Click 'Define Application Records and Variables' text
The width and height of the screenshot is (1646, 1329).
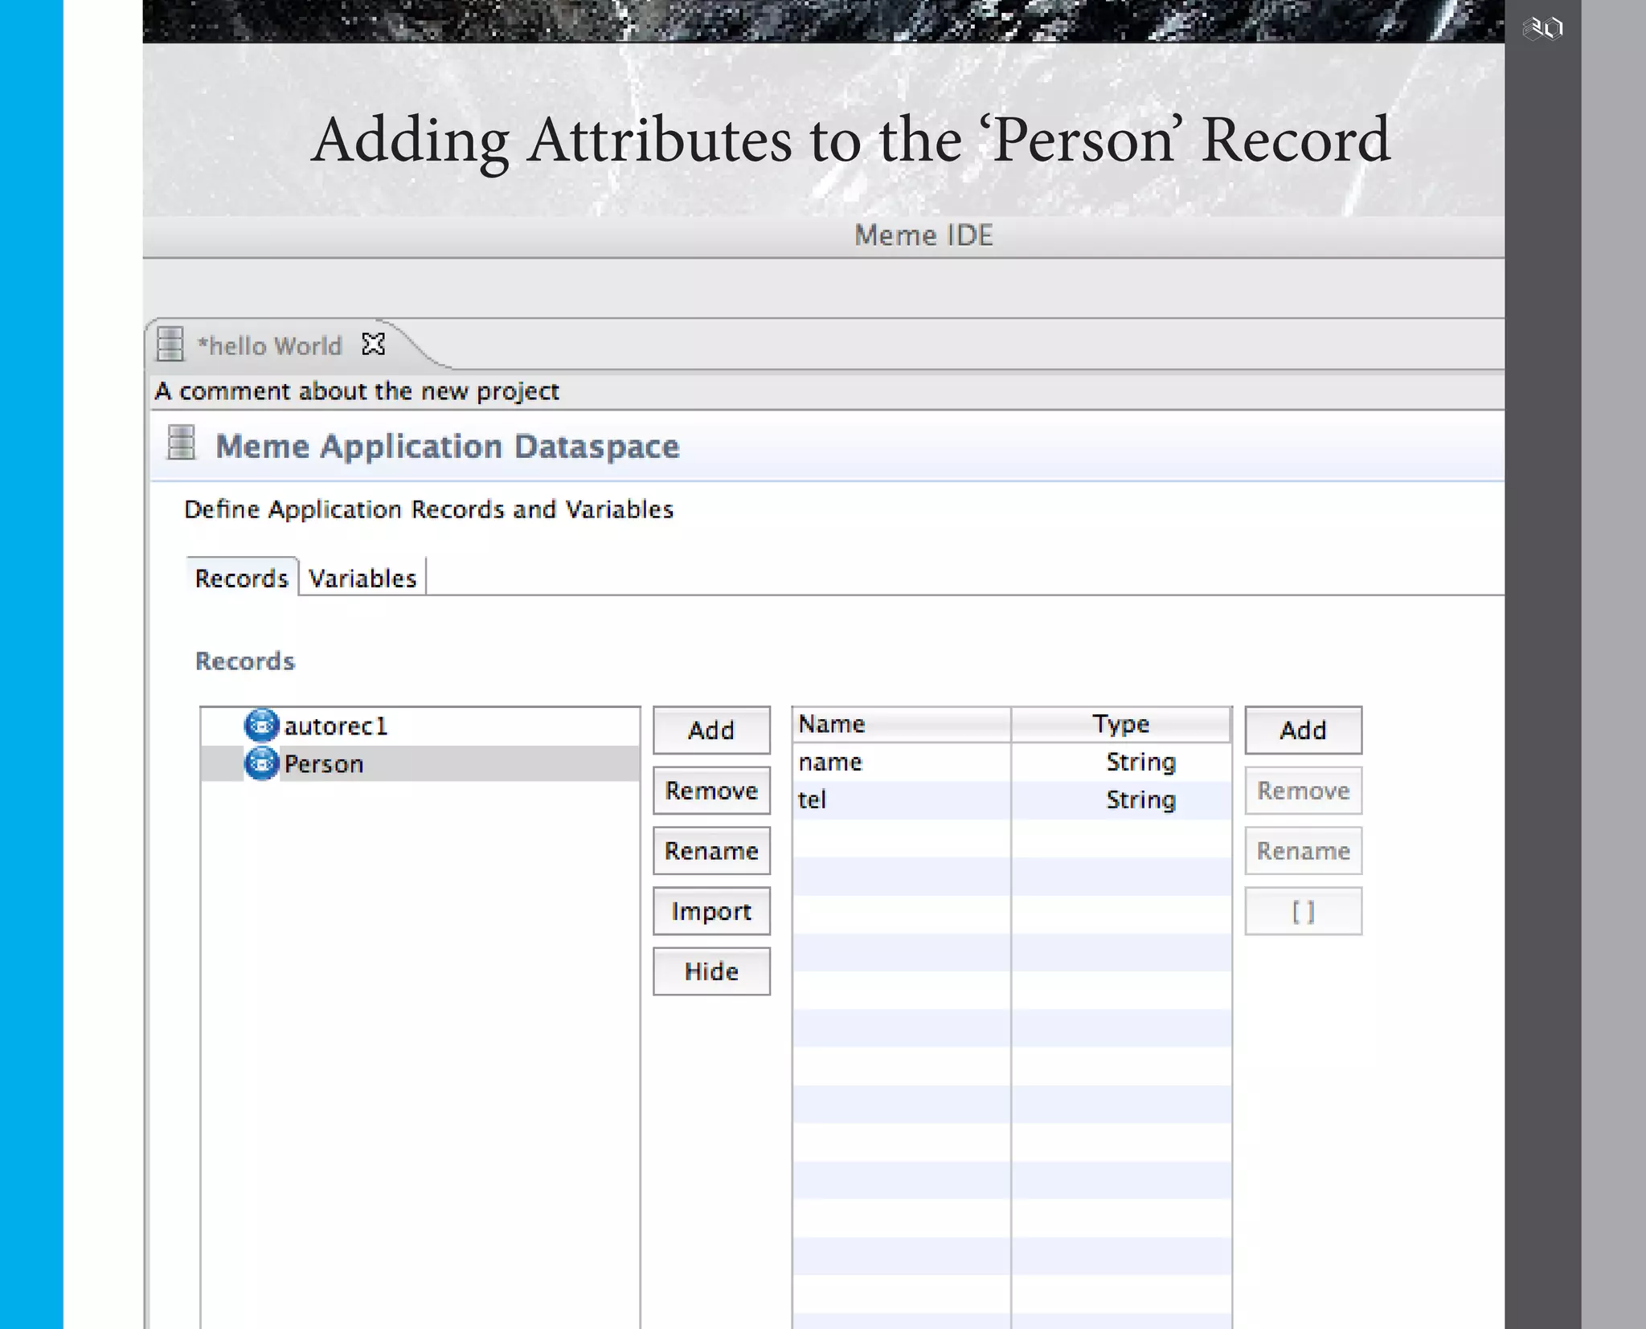[x=428, y=509]
